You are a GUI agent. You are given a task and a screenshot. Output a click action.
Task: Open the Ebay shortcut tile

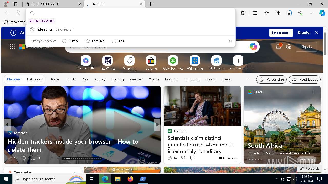pyautogui.click(x=151, y=61)
